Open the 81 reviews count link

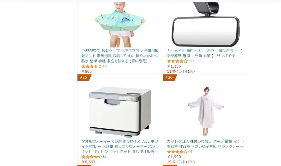coord(105,157)
